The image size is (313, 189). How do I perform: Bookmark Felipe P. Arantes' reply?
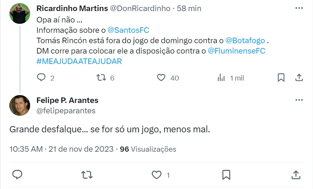[x=226, y=174]
